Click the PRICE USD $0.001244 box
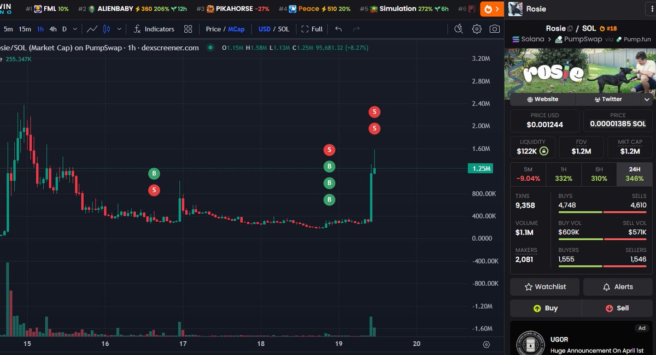 [545, 121]
